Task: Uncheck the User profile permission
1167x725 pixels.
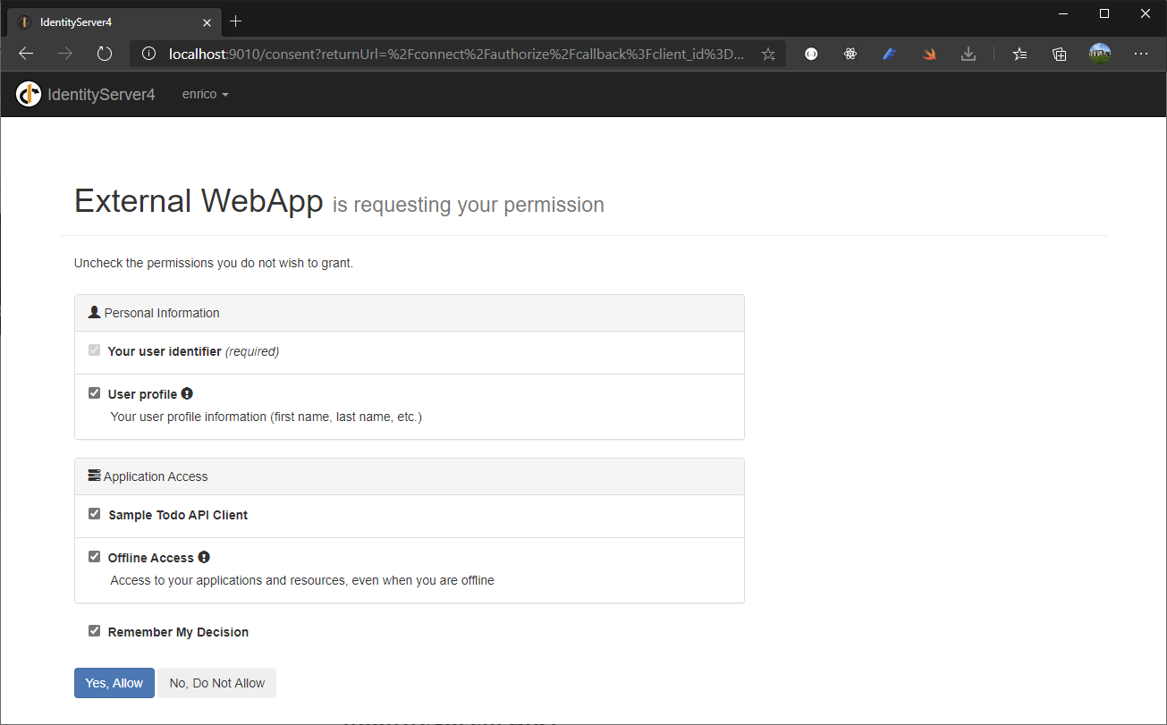Action: 94,392
